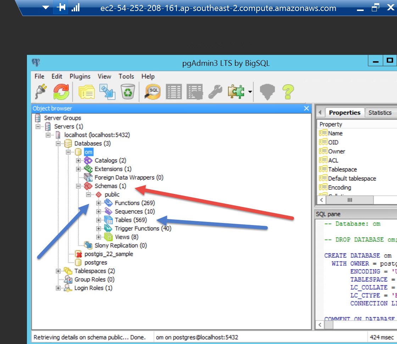Image resolution: width=397 pixels, height=344 pixels.
Task: Expand the Catalogs (2) node
Action: point(78,161)
